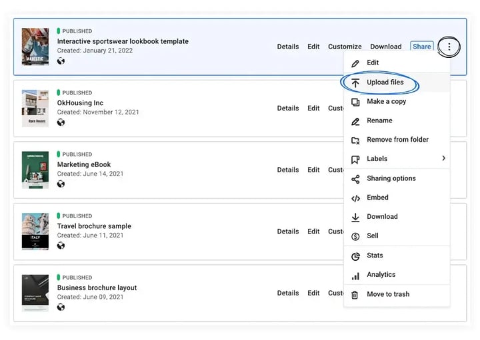Click the Rename pen icon
The height and width of the screenshot is (340, 480).
point(355,121)
